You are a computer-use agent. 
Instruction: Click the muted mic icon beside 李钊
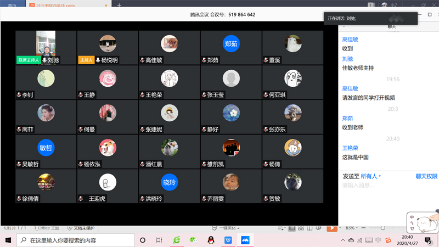(19, 96)
